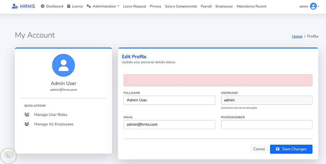Open Manage User Roles quick action
The image size is (326, 164).
point(51,115)
